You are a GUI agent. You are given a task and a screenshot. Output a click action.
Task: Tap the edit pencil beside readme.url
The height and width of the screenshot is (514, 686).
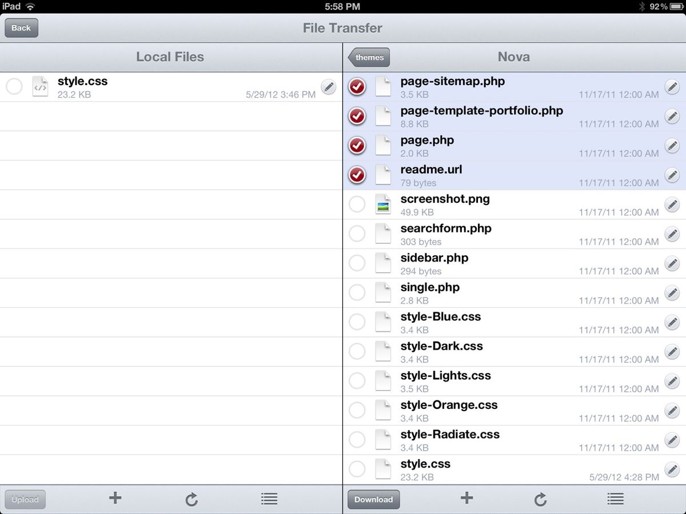coord(672,175)
